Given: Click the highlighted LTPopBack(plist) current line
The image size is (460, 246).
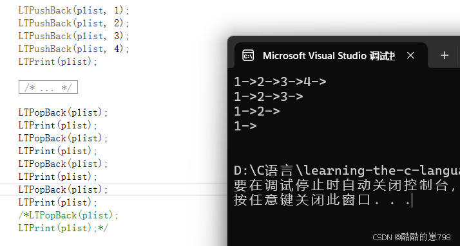Looking at the screenshot, I should (x=63, y=189).
